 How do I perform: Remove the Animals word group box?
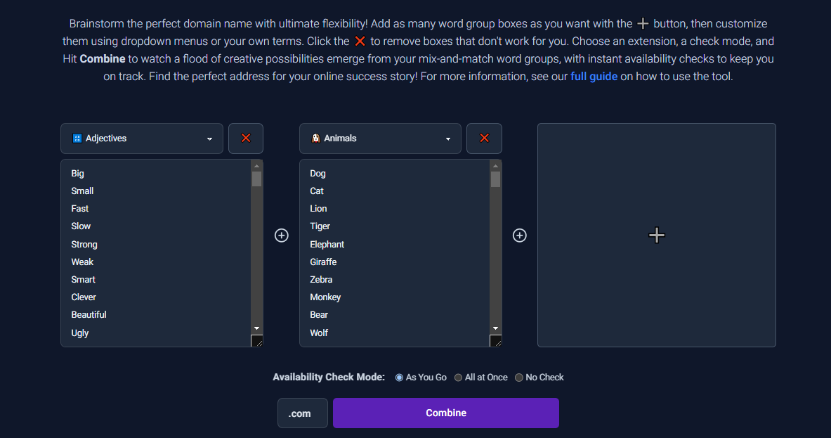coord(484,139)
